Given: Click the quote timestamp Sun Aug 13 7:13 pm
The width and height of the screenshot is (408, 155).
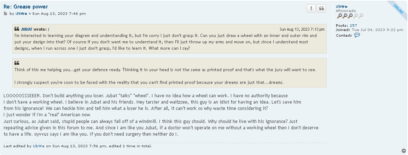Looking at the screenshot, I should pyautogui.click(x=302, y=29).
